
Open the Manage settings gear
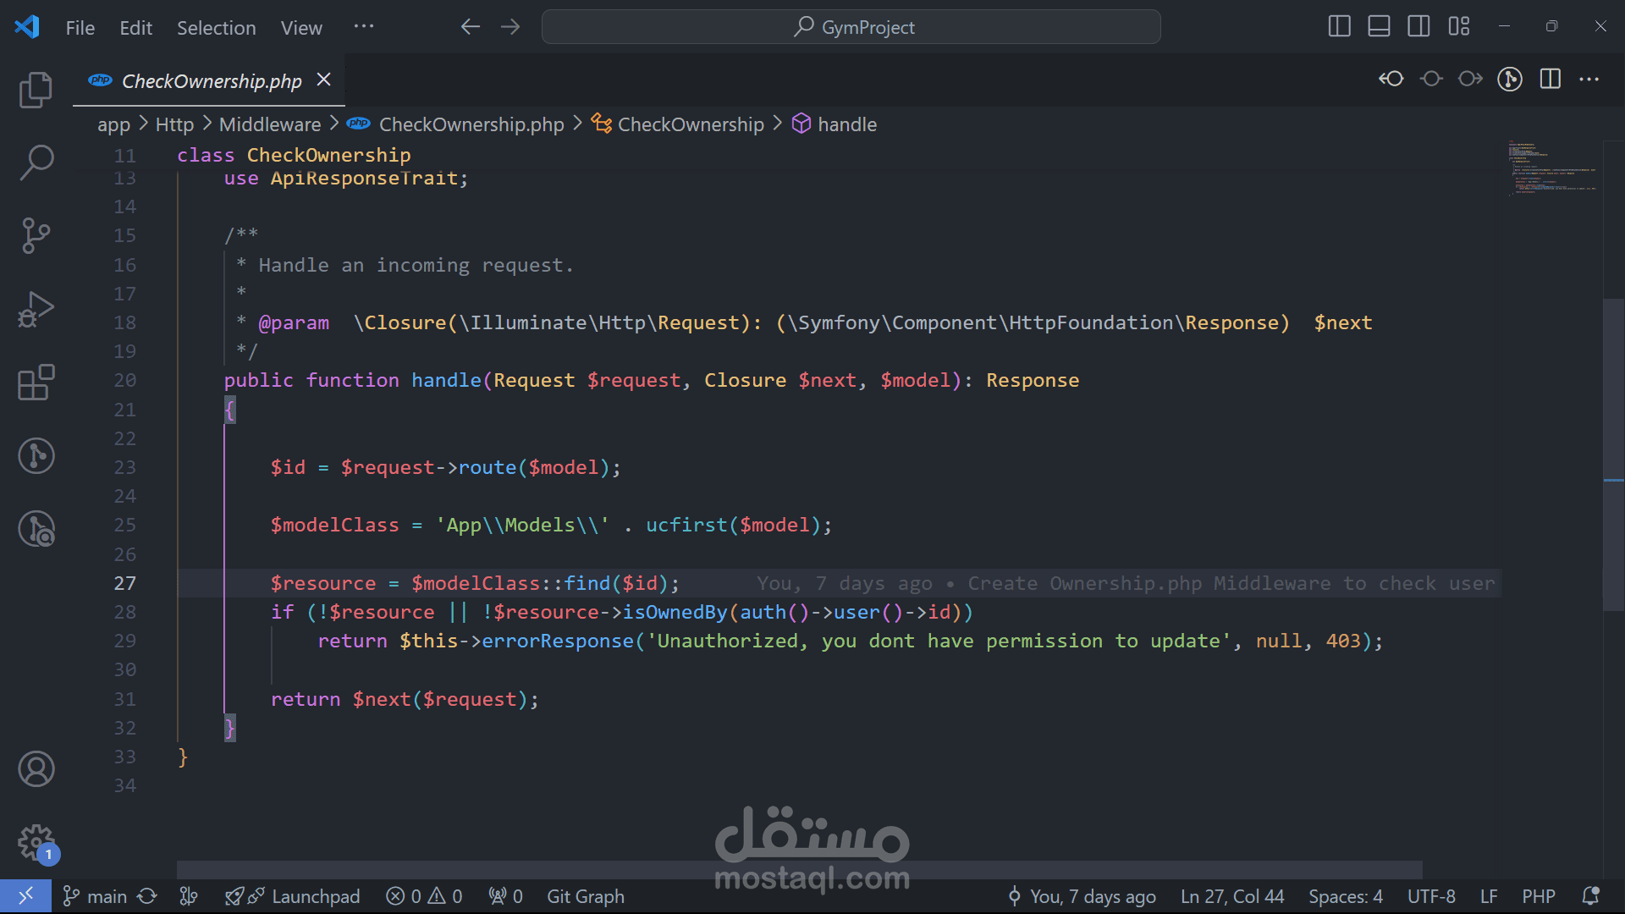tap(36, 842)
